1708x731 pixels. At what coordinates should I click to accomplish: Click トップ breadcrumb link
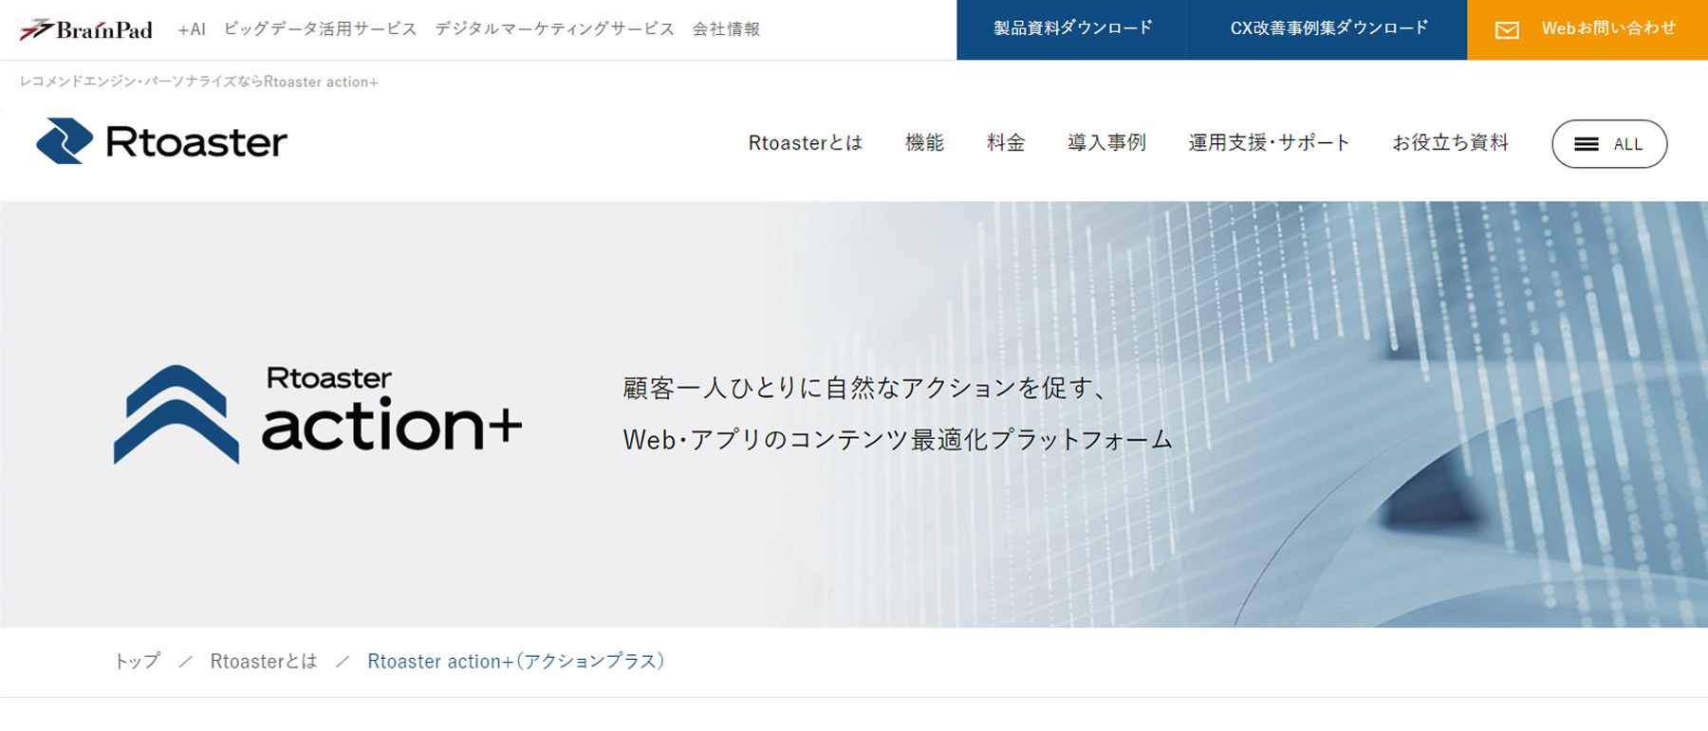click(137, 661)
